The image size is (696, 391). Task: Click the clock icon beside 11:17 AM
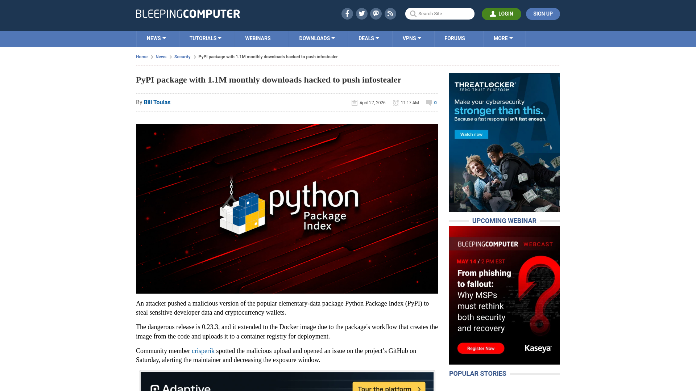pyautogui.click(x=396, y=103)
